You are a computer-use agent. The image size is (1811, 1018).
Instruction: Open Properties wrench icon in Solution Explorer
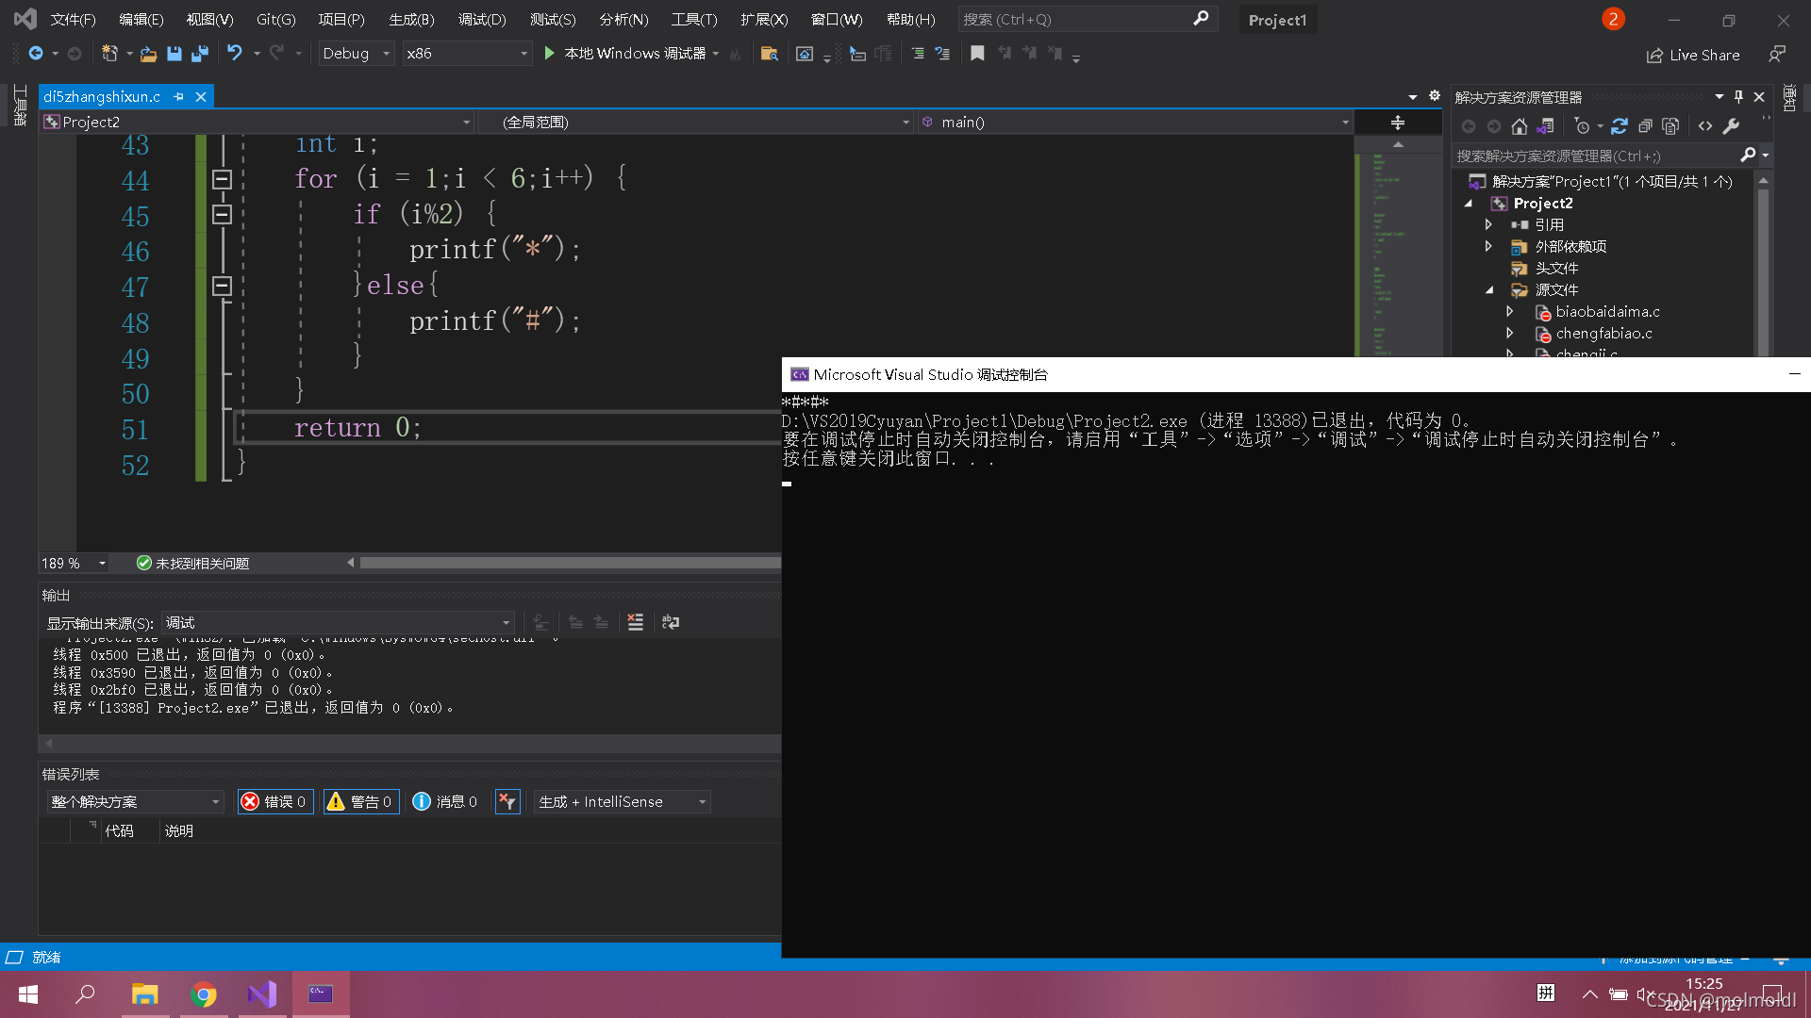coord(1731,126)
